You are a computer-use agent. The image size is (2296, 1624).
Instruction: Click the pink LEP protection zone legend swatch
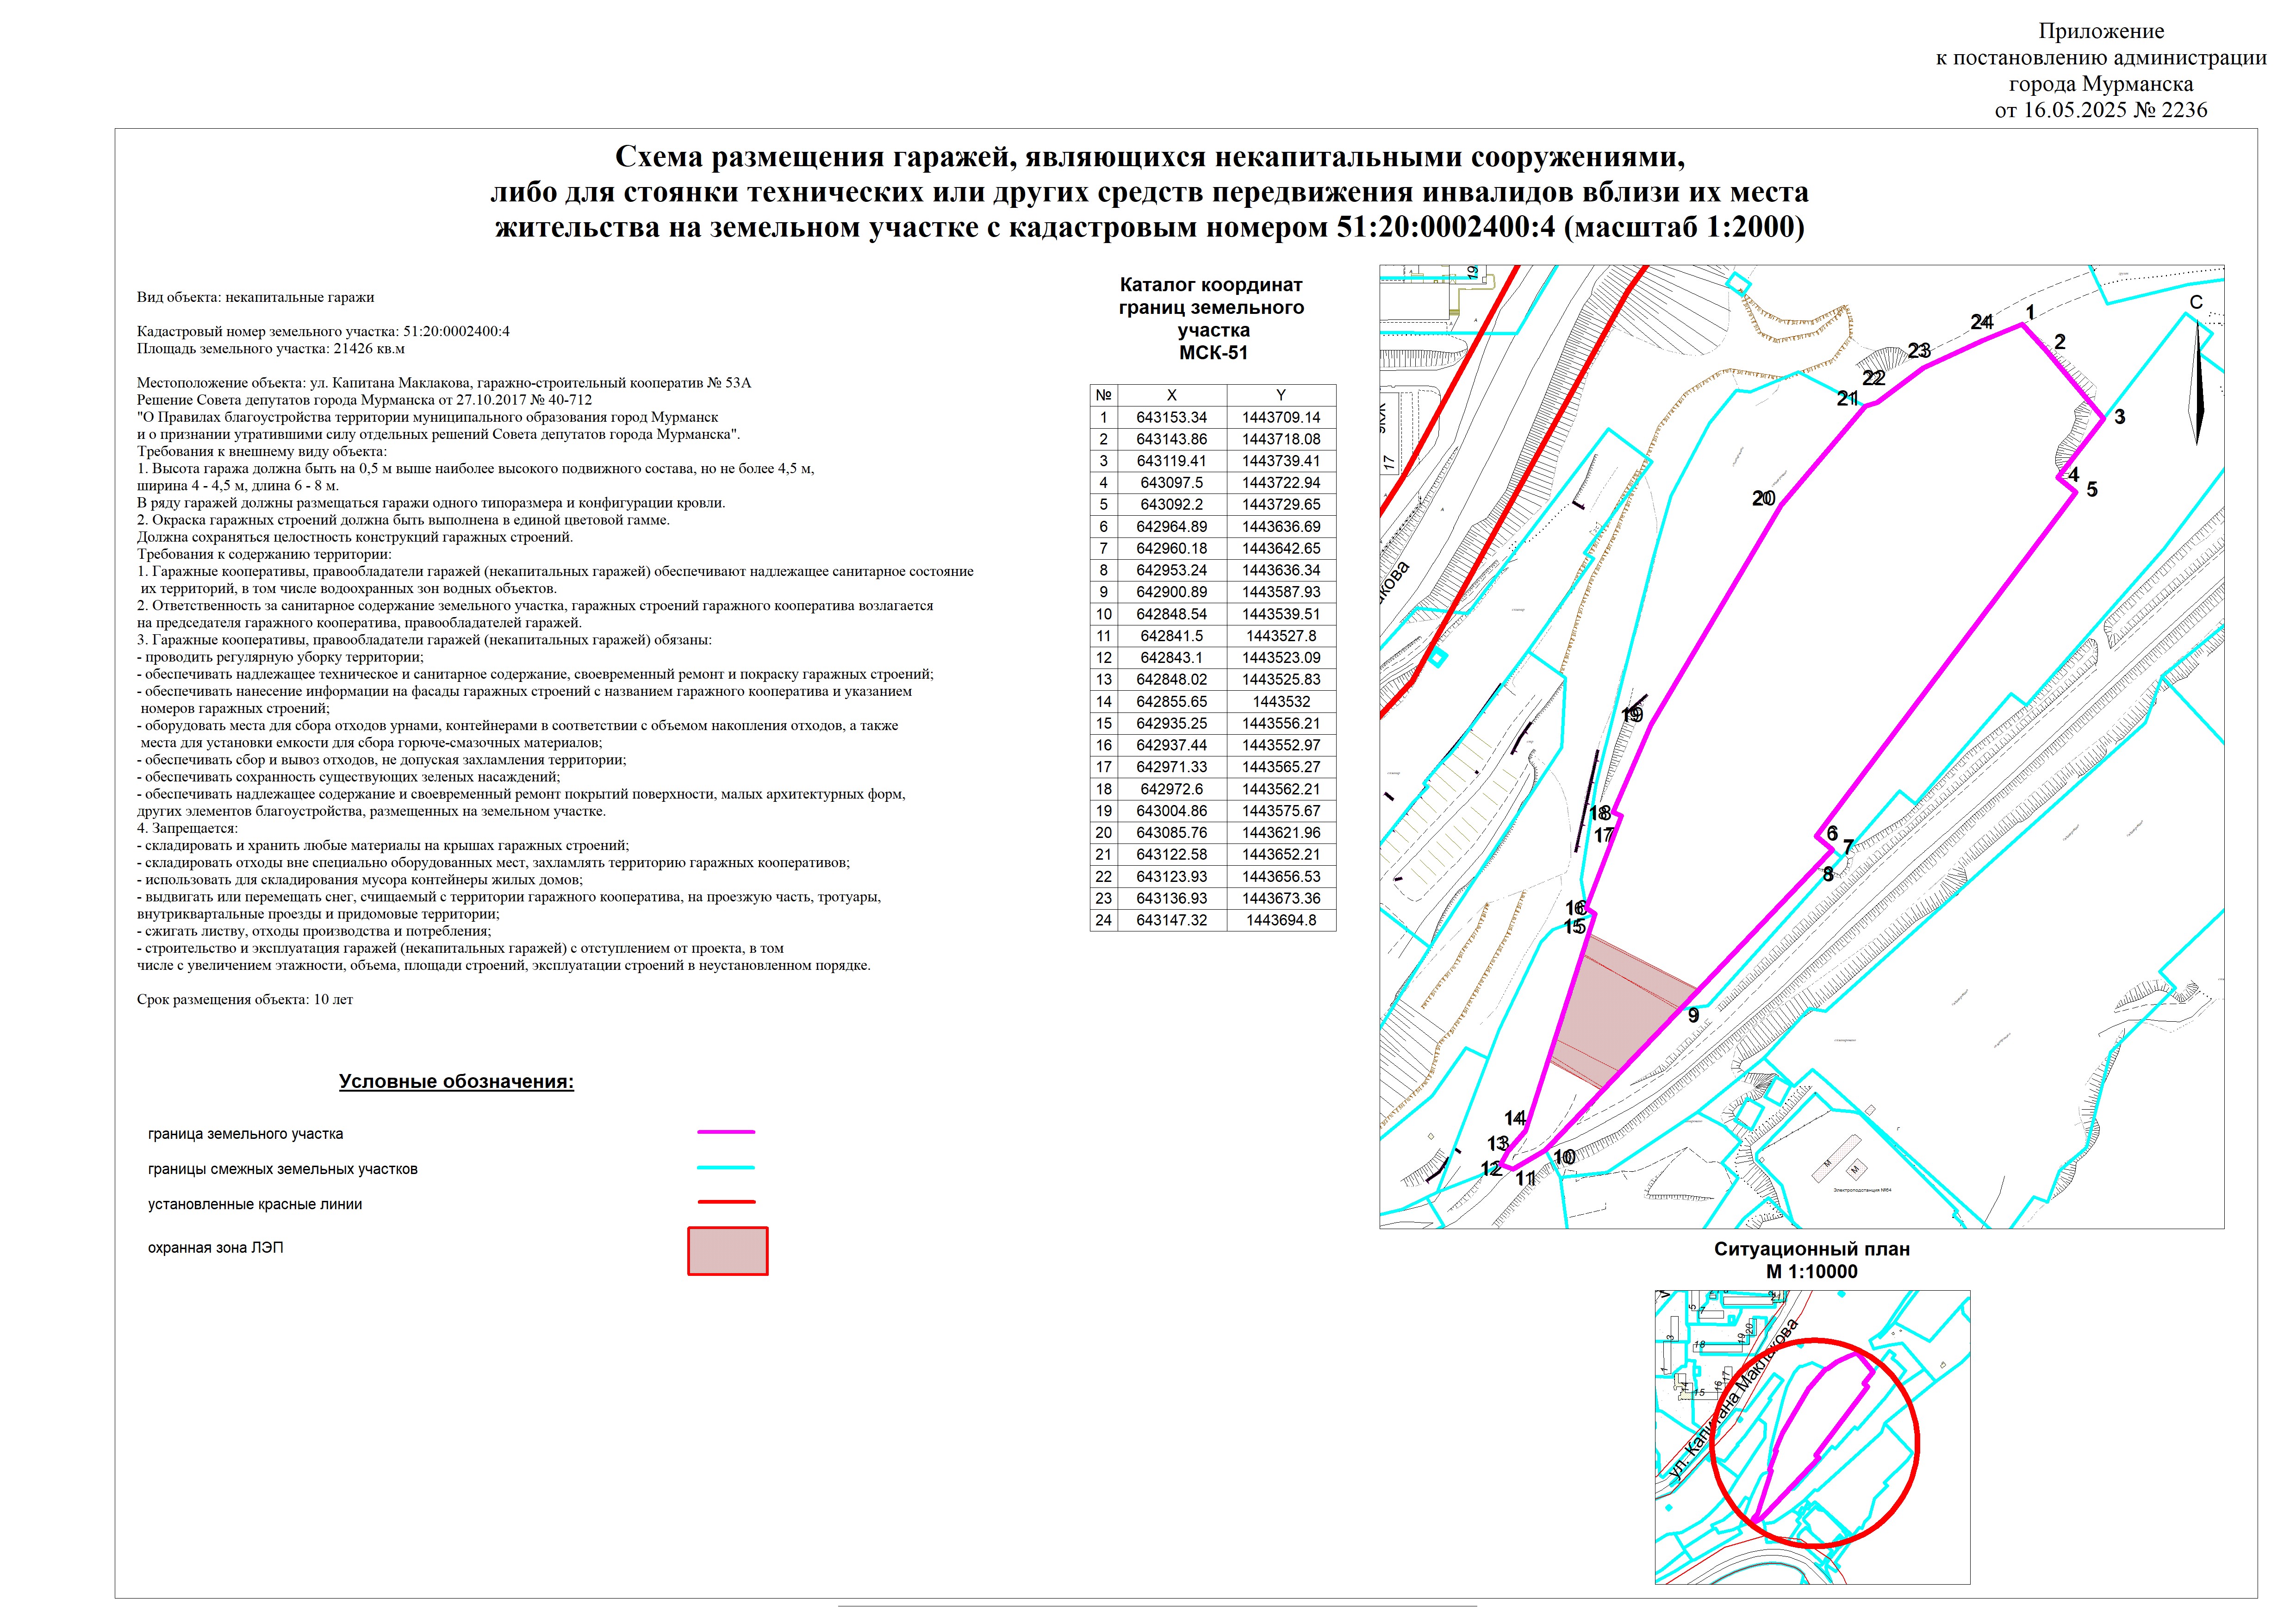[727, 1251]
